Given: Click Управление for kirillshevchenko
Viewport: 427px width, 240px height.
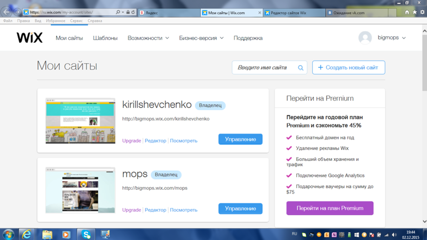Looking at the screenshot, I should tap(241, 139).
